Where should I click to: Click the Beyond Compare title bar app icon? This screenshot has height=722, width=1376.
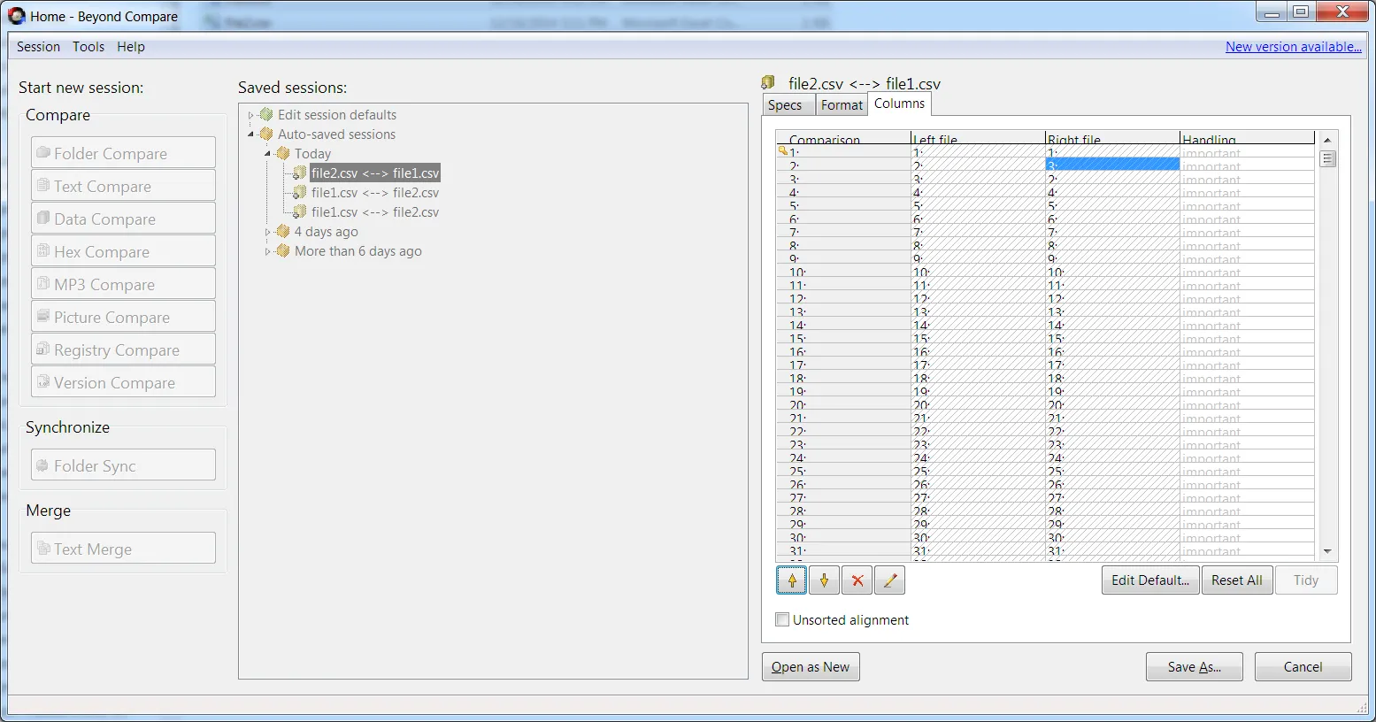16,16
